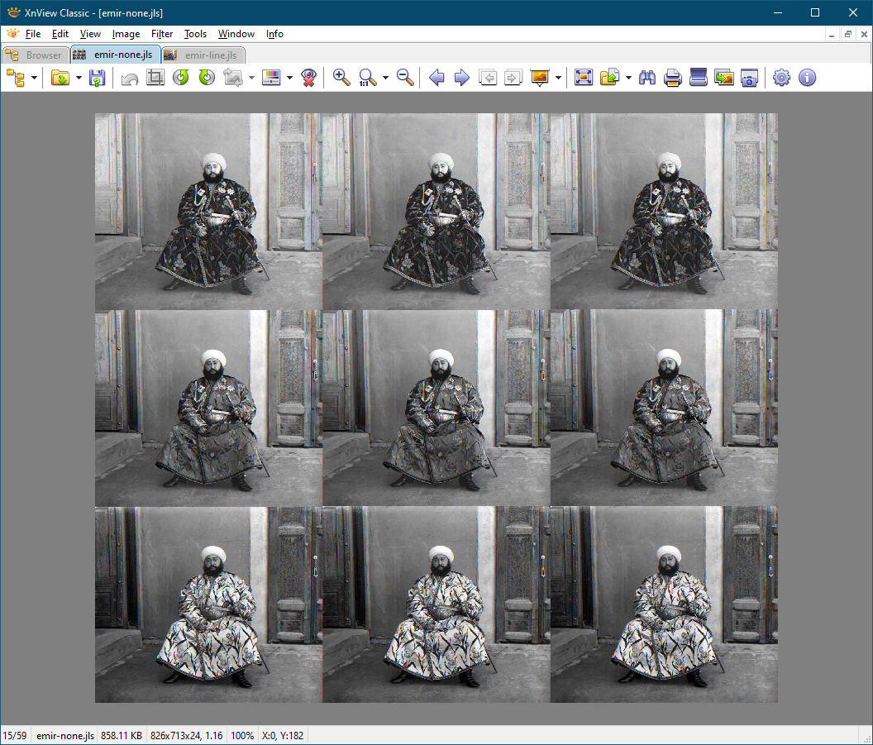The width and height of the screenshot is (873, 745).
Task: Open Search with the binoculars icon
Action: coord(647,78)
